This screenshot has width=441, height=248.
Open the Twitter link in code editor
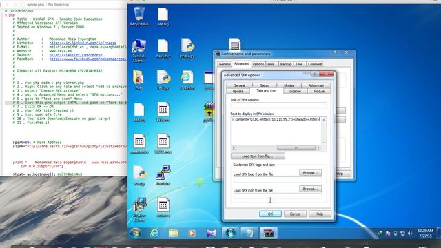coord(76,55)
